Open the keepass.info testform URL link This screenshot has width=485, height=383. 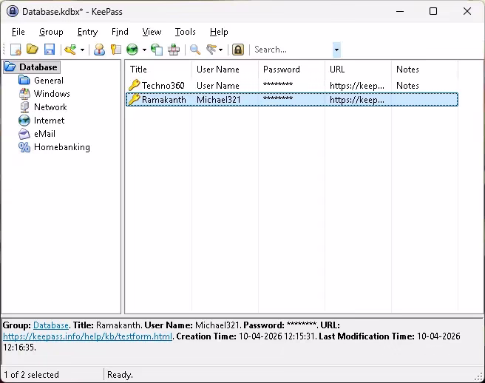(x=88, y=336)
